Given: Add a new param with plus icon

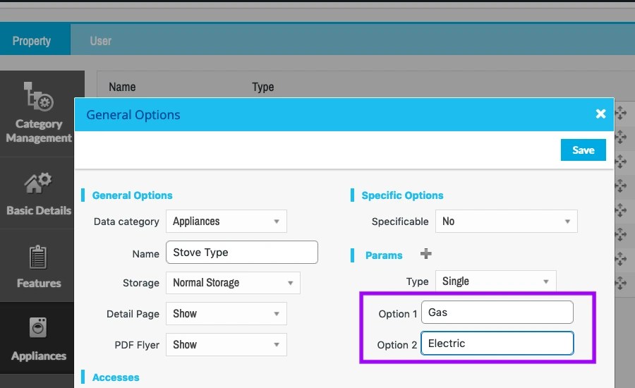Looking at the screenshot, I should pyautogui.click(x=426, y=254).
